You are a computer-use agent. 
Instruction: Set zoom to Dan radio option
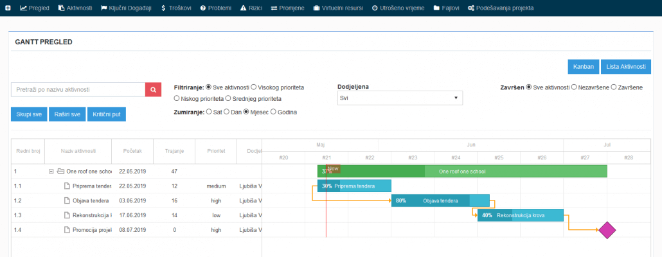click(226, 112)
